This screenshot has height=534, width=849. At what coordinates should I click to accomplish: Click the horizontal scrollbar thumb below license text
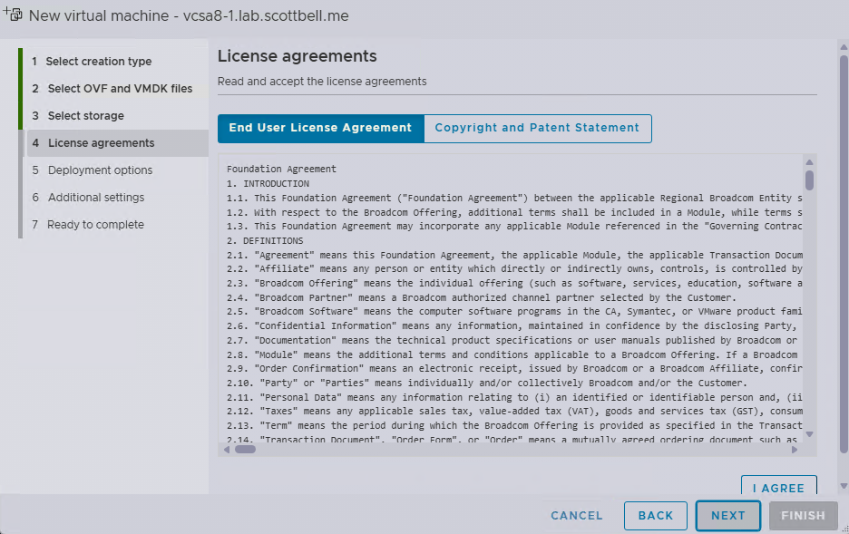[245, 449]
